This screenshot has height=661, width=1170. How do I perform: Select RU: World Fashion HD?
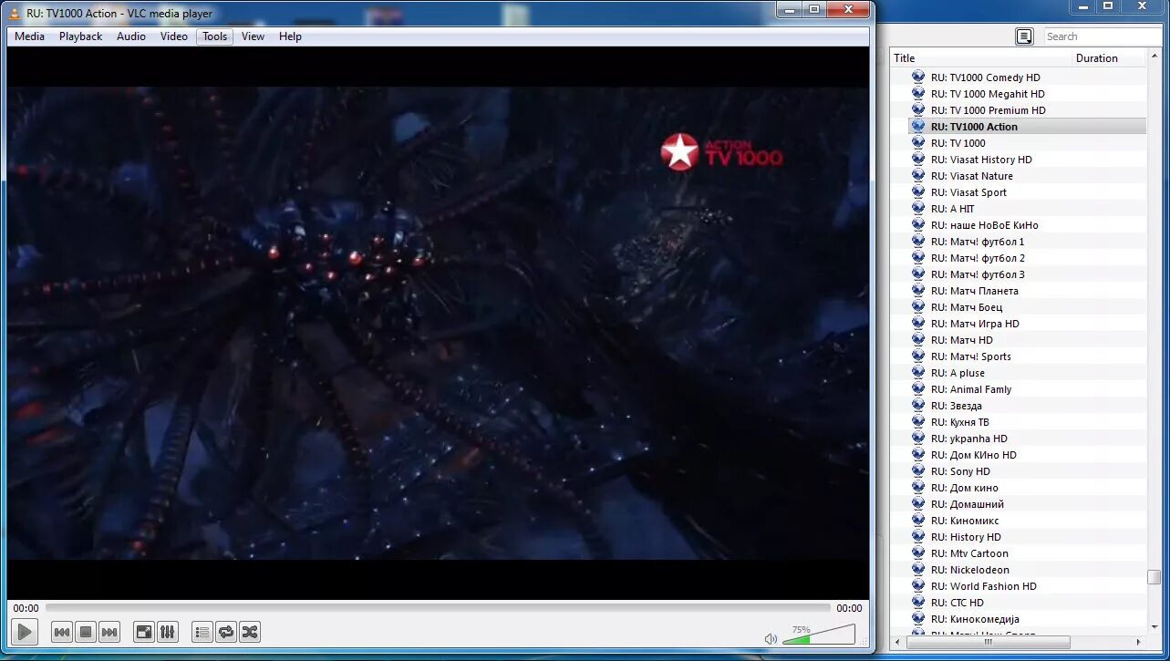(983, 586)
